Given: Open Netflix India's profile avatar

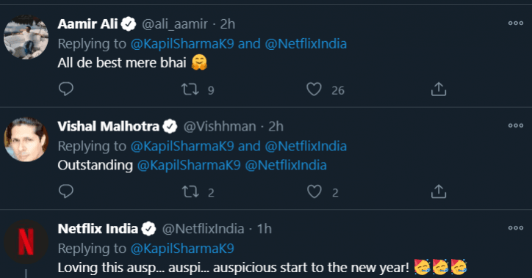Looking at the screenshot, I should 26,242.
